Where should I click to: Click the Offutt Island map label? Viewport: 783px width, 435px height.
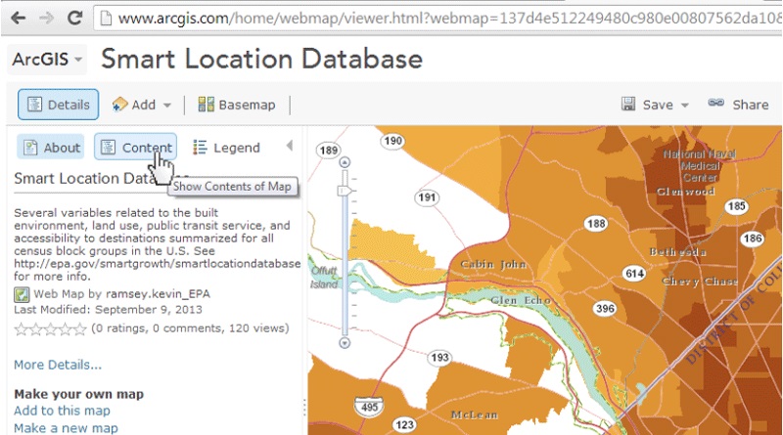324,278
